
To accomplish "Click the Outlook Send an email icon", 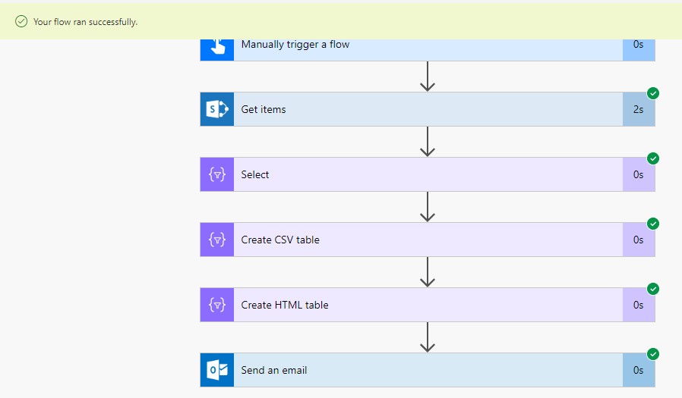I will tap(217, 370).
